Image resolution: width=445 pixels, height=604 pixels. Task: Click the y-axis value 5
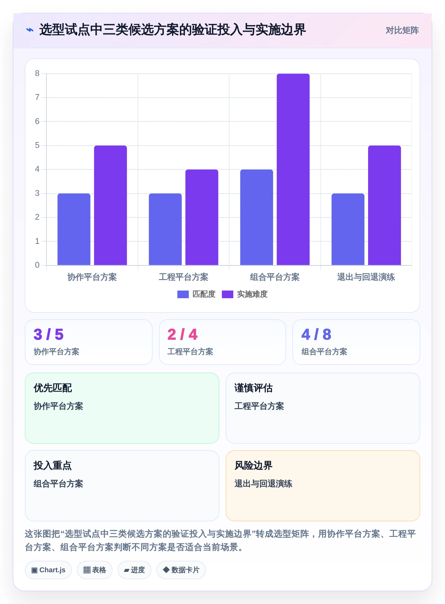pos(37,145)
